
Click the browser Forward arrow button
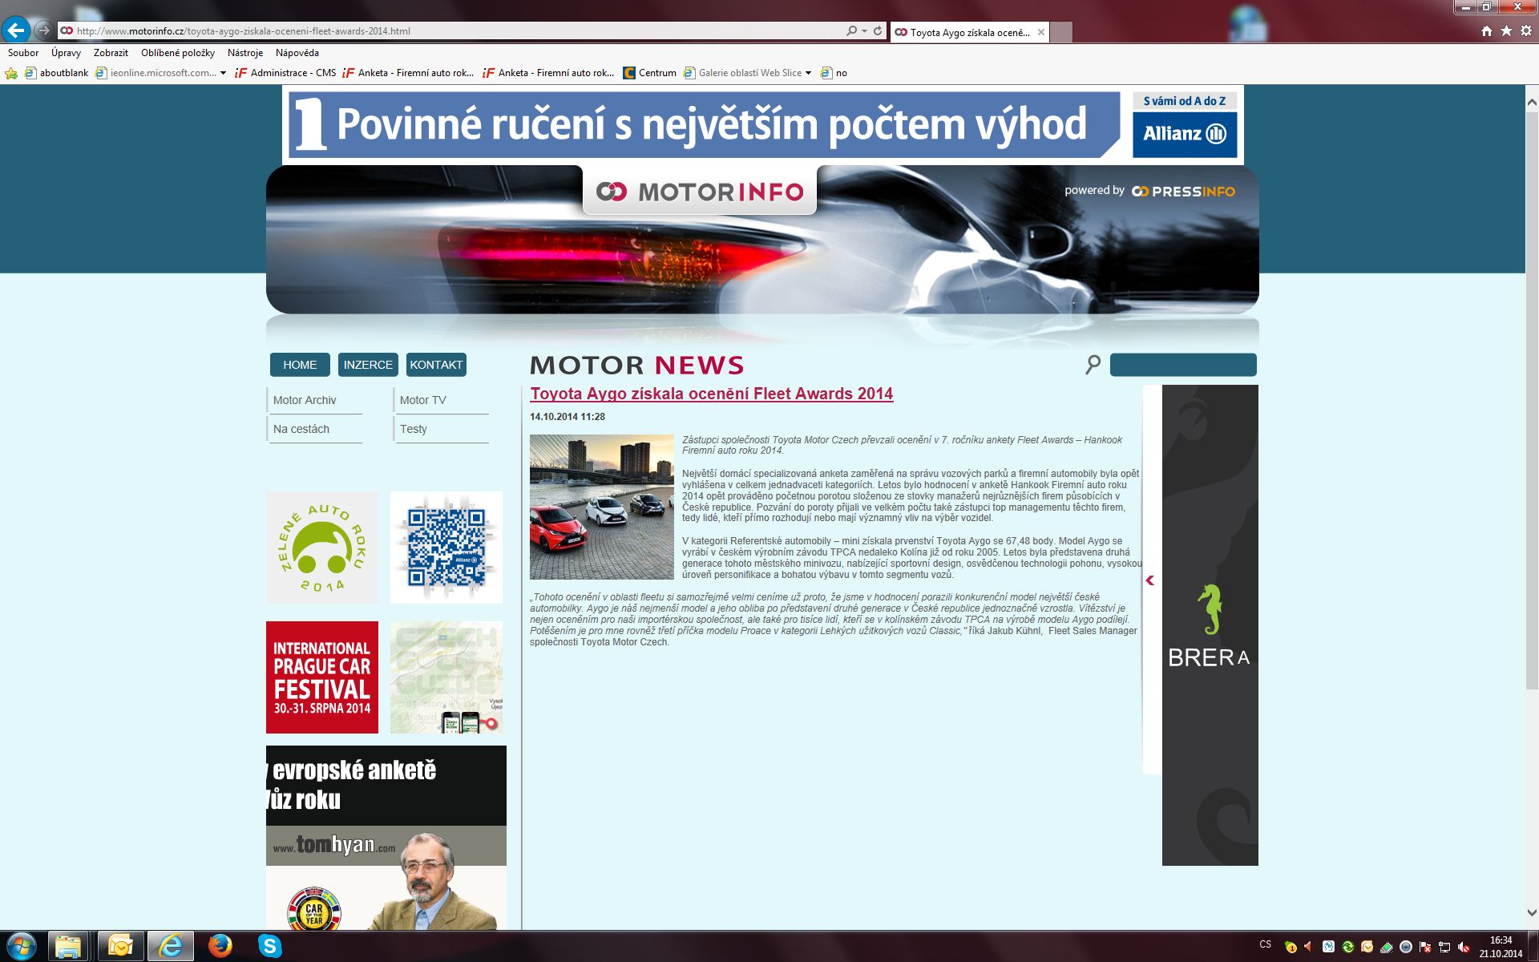click(44, 30)
